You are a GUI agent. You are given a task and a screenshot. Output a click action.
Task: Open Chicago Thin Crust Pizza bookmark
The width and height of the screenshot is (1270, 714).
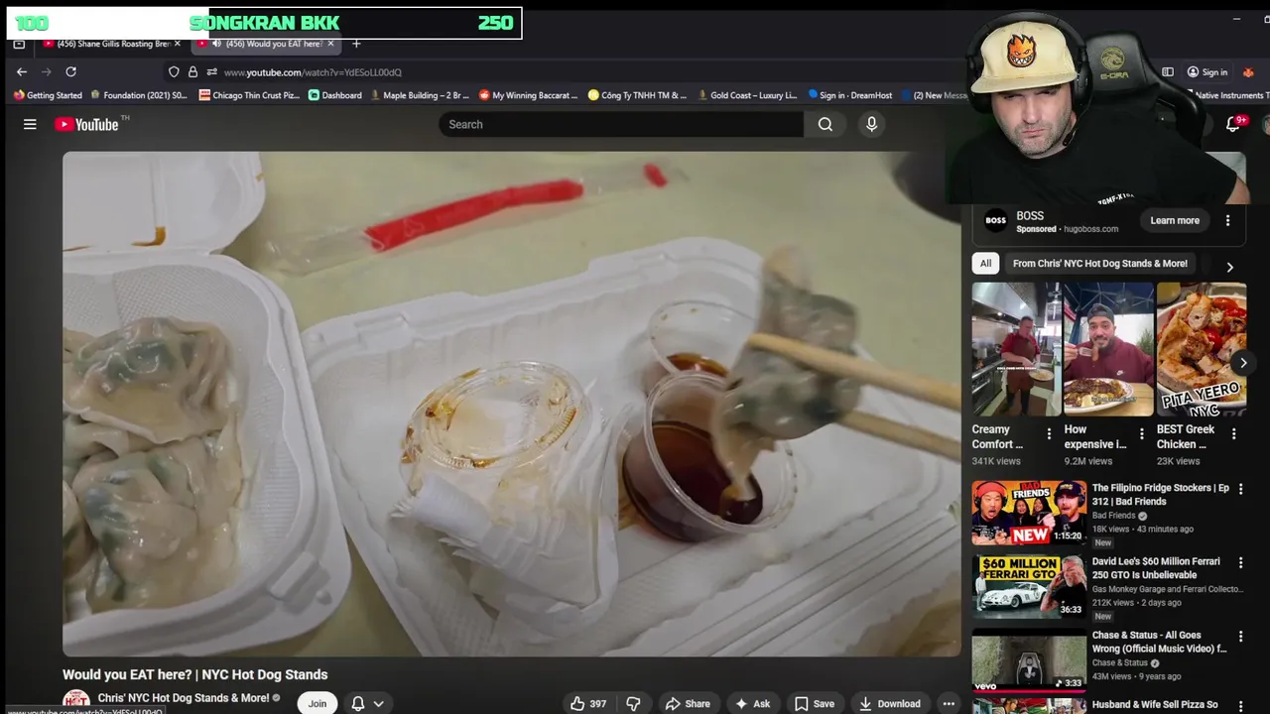(249, 95)
